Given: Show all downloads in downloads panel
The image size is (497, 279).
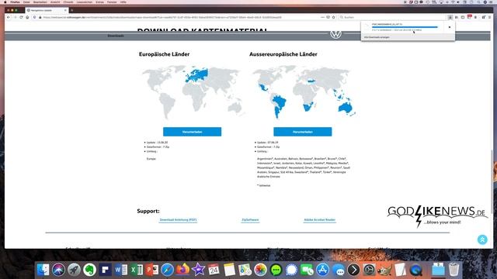Looking at the screenshot, I should point(377,37).
